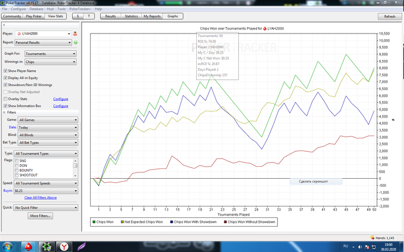Toggle Show Information Box checkbox
Viewport: 404px width, 252px height.
tap(5, 106)
